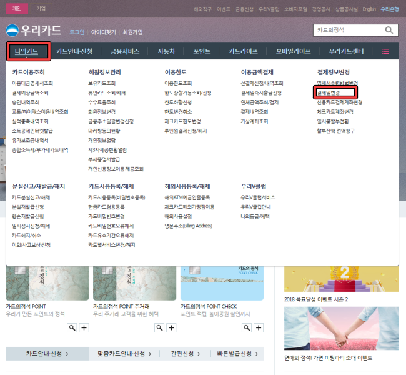This screenshot has width=406, height=375.
Task: Click the 로그인 link
Action: coord(77,32)
